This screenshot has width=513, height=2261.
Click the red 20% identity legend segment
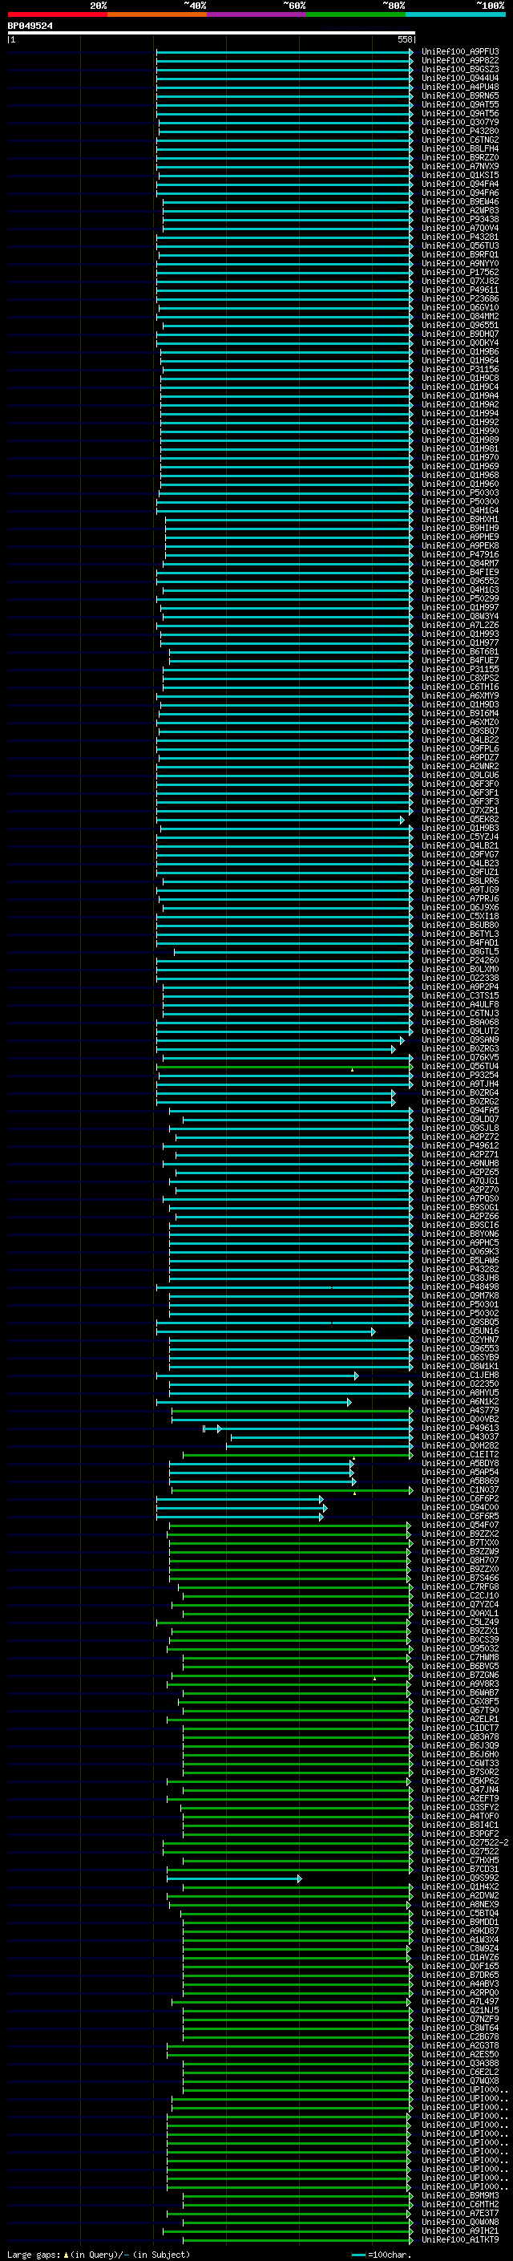57,14
